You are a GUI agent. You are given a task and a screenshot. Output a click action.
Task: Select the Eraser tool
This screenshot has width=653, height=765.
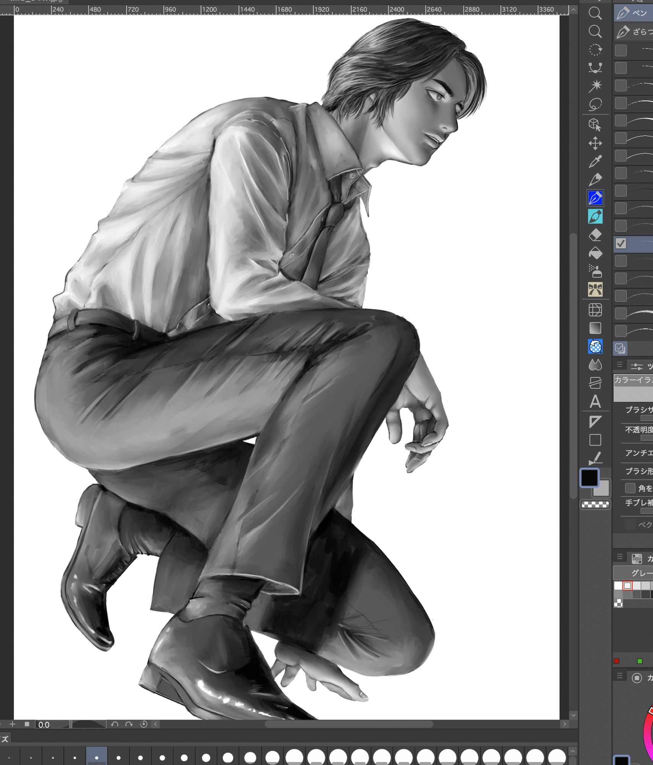[x=595, y=235]
